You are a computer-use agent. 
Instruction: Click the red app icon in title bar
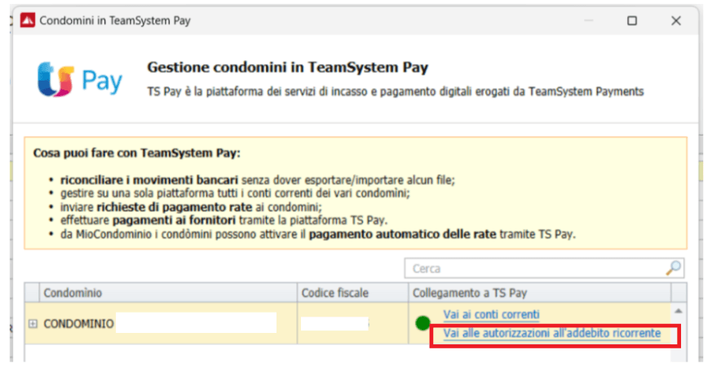pos(28,20)
